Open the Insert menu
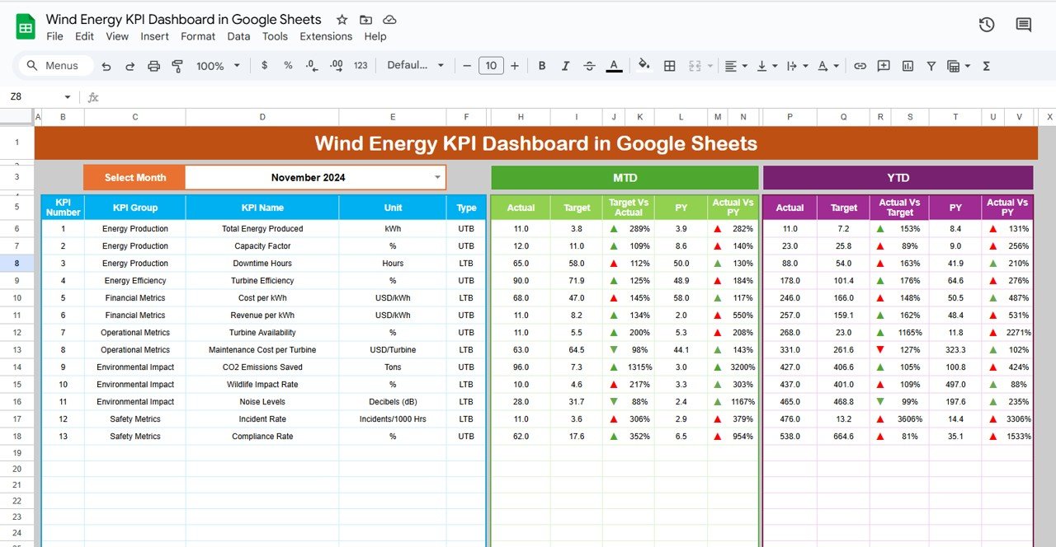 (154, 36)
